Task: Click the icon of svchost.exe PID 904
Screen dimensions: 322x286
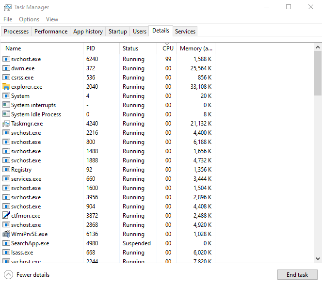Action: [x=6, y=207]
